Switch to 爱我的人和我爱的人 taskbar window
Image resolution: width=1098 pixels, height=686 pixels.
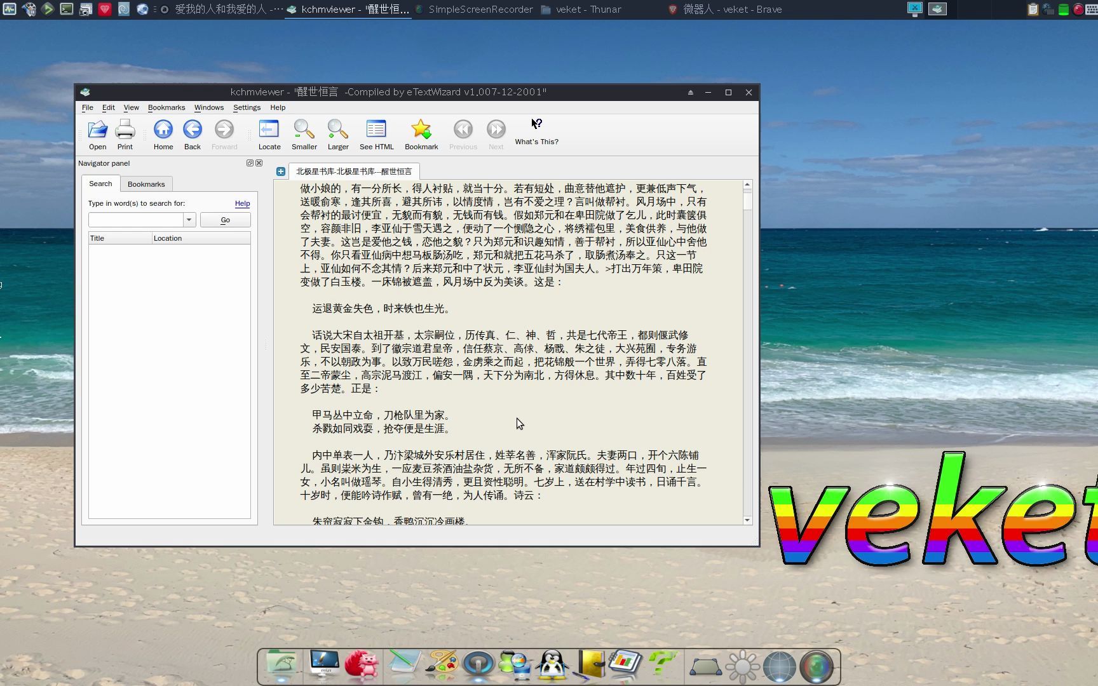(x=221, y=10)
